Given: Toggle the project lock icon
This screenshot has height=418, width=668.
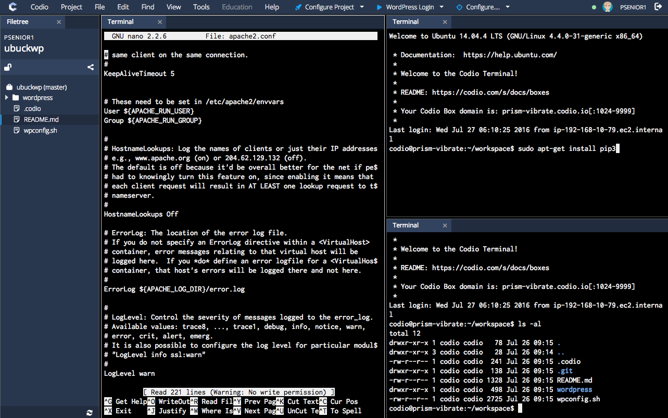Looking at the screenshot, I should (x=7, y=67).
